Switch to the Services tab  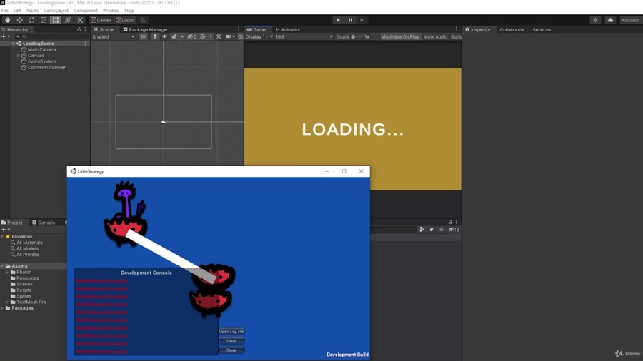[542, 29]
